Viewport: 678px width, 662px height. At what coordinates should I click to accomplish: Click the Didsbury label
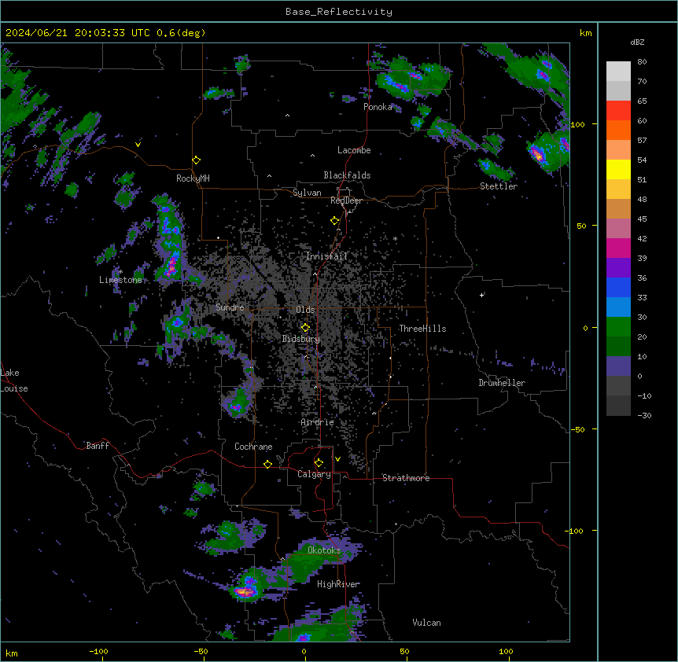301,339
